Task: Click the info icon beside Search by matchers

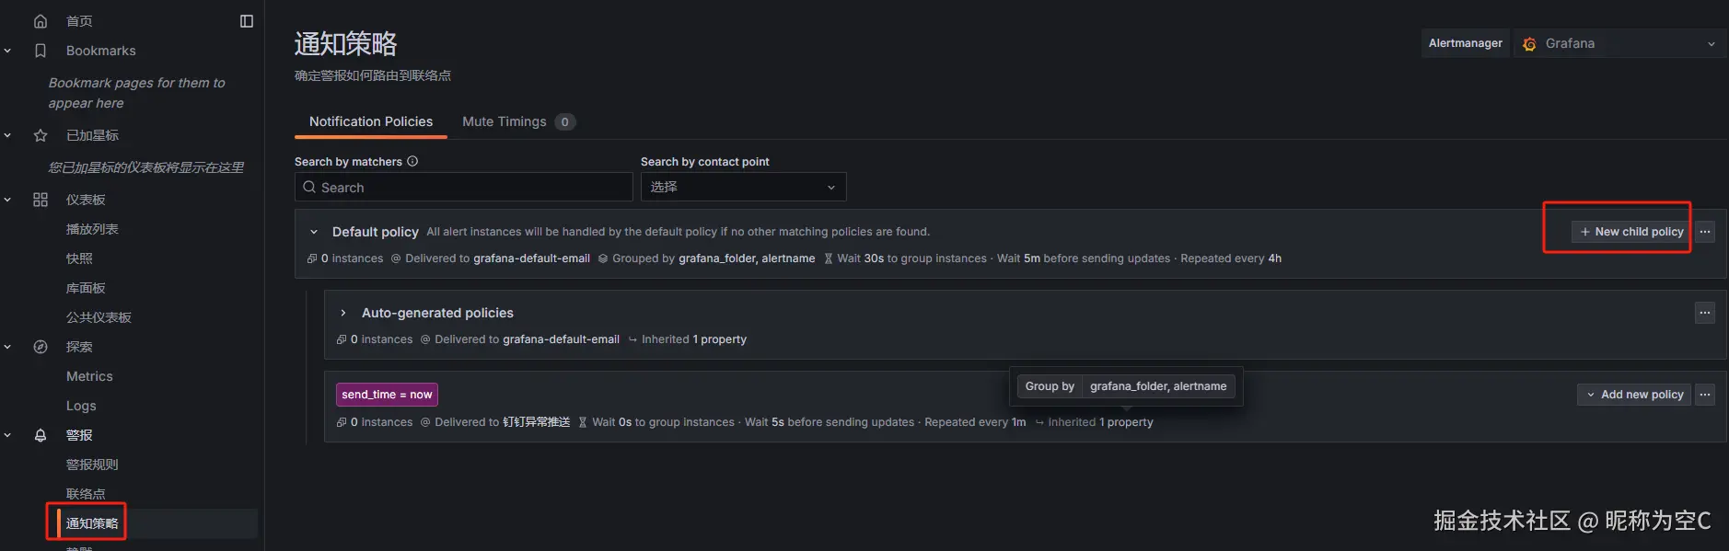Action: coord(412,161)
